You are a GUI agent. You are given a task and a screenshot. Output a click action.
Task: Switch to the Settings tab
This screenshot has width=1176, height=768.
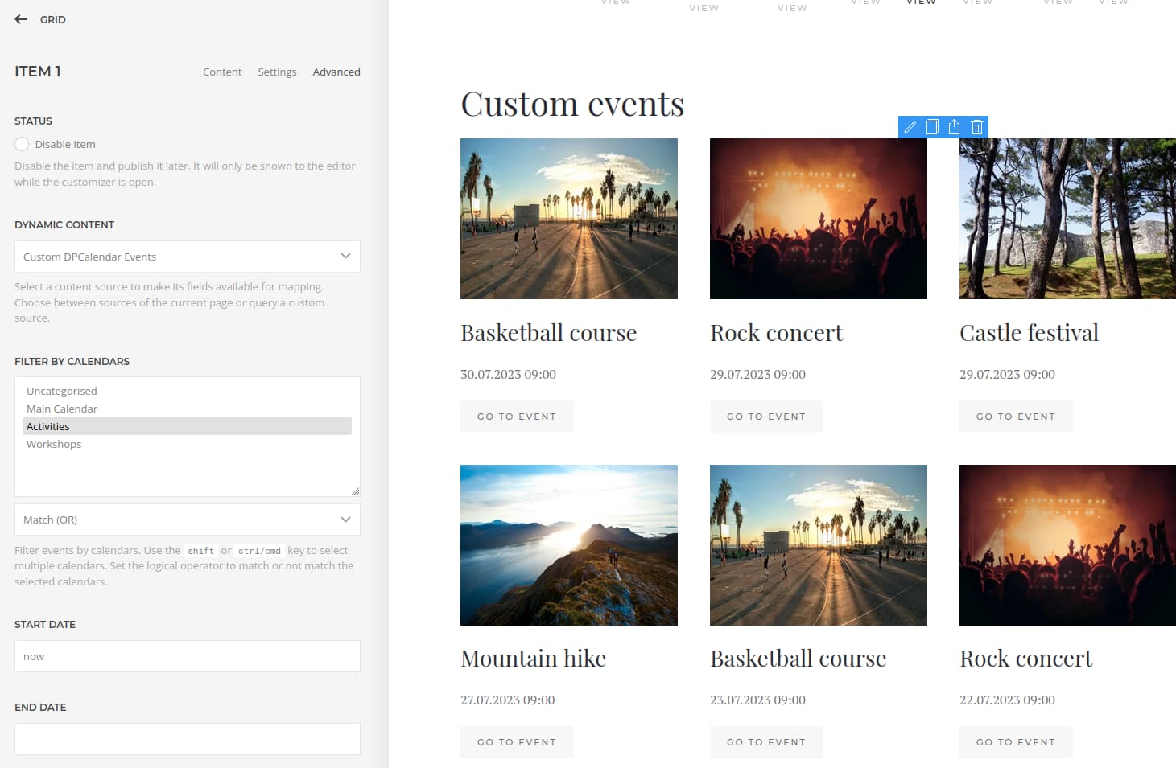[x=277, y=72]
